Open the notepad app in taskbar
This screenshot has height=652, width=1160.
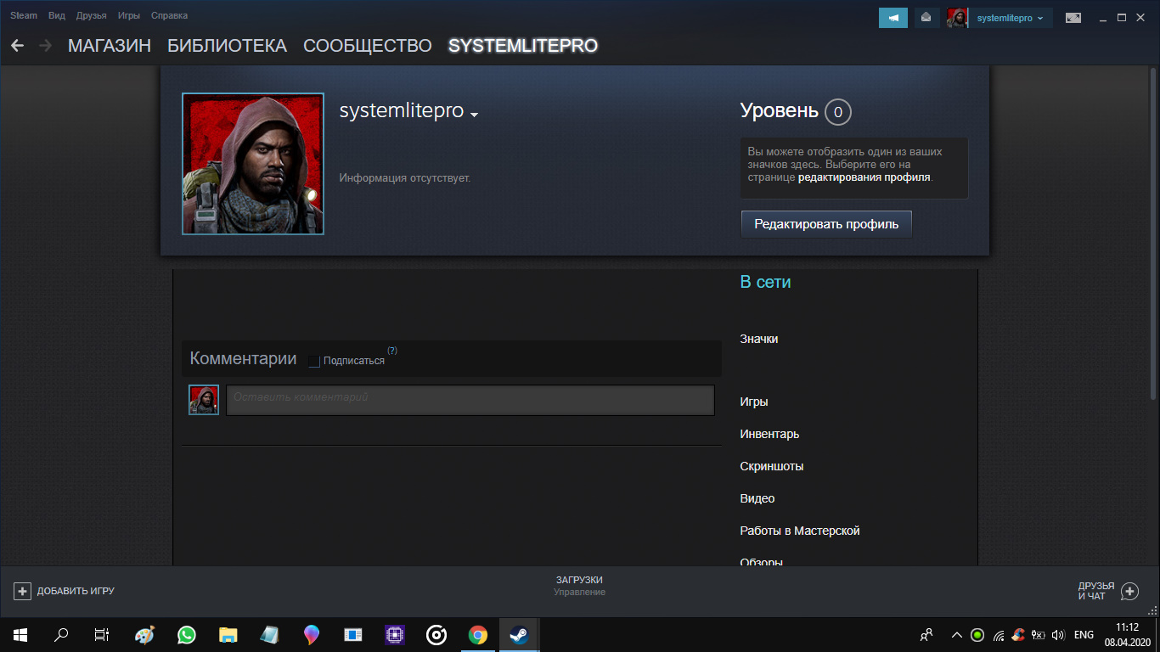270,634
